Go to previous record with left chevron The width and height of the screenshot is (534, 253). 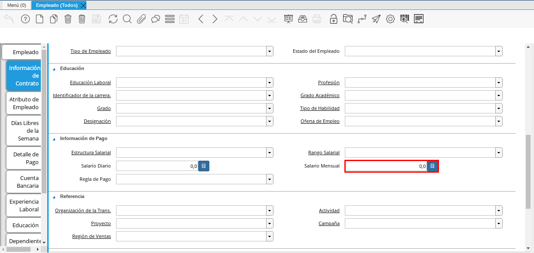(201, 19)
